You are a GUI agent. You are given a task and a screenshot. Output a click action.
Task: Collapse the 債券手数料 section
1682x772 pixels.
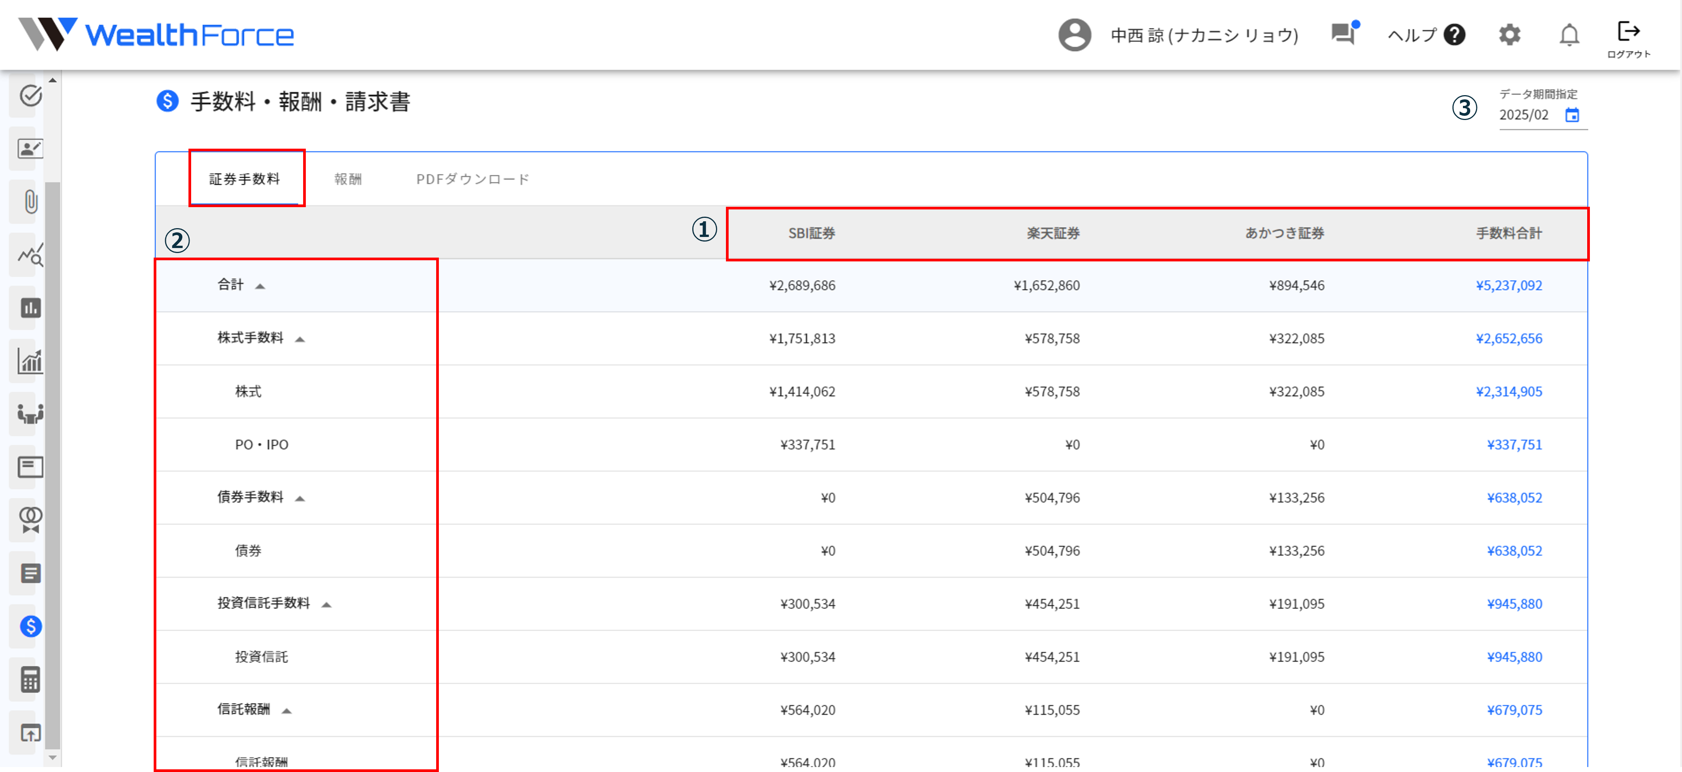click(x=300, y=498)
